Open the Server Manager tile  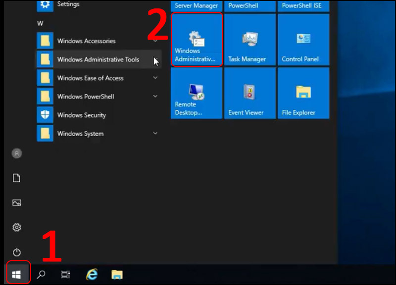(196, 4)
